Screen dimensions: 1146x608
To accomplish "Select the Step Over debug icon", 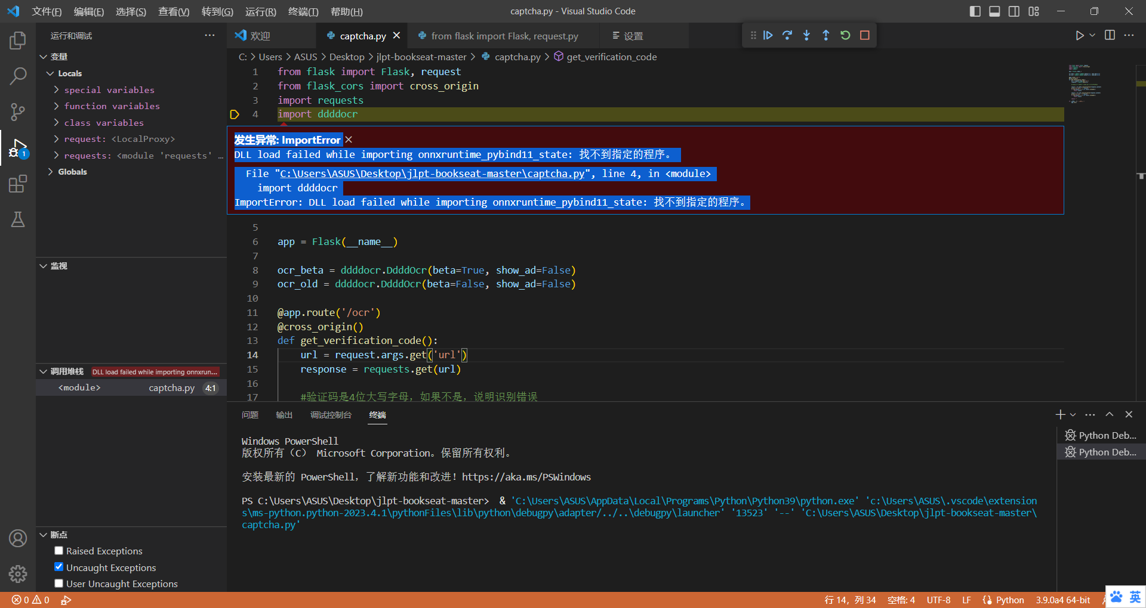I will click(787, 35).
